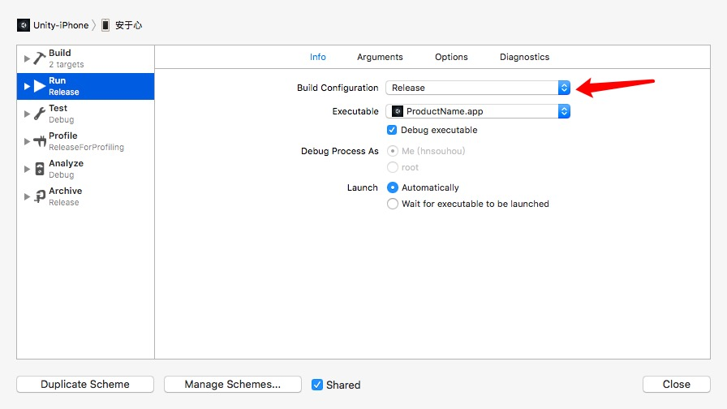Click the Unity-iPhone project icon
The image size is (727, 409).
coord(24,25)
